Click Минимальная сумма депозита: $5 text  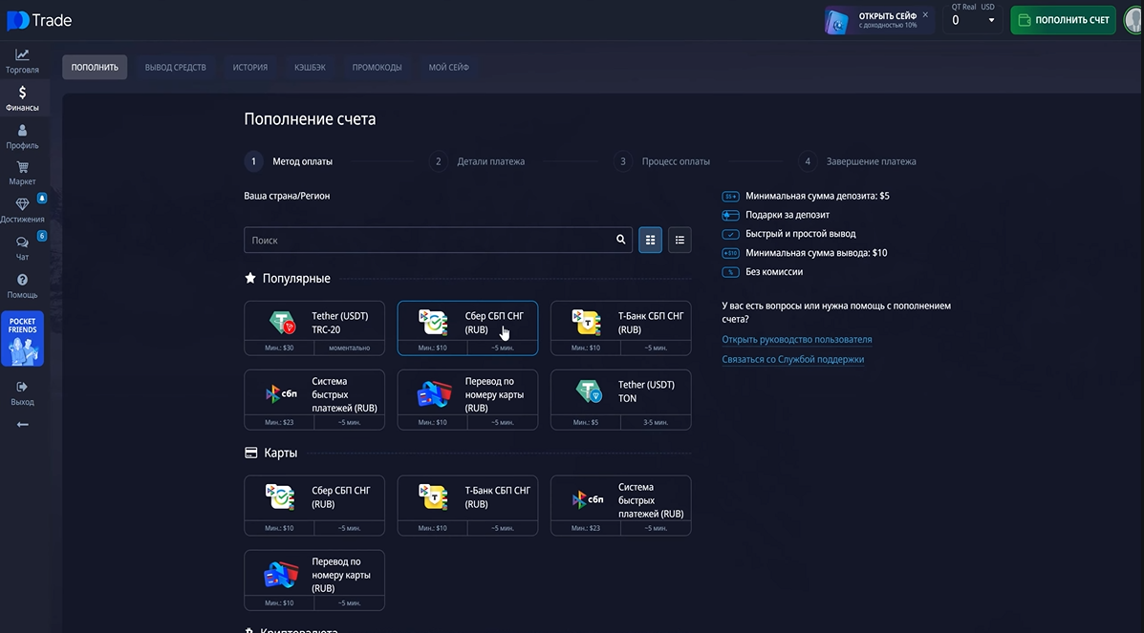(817, 196)
